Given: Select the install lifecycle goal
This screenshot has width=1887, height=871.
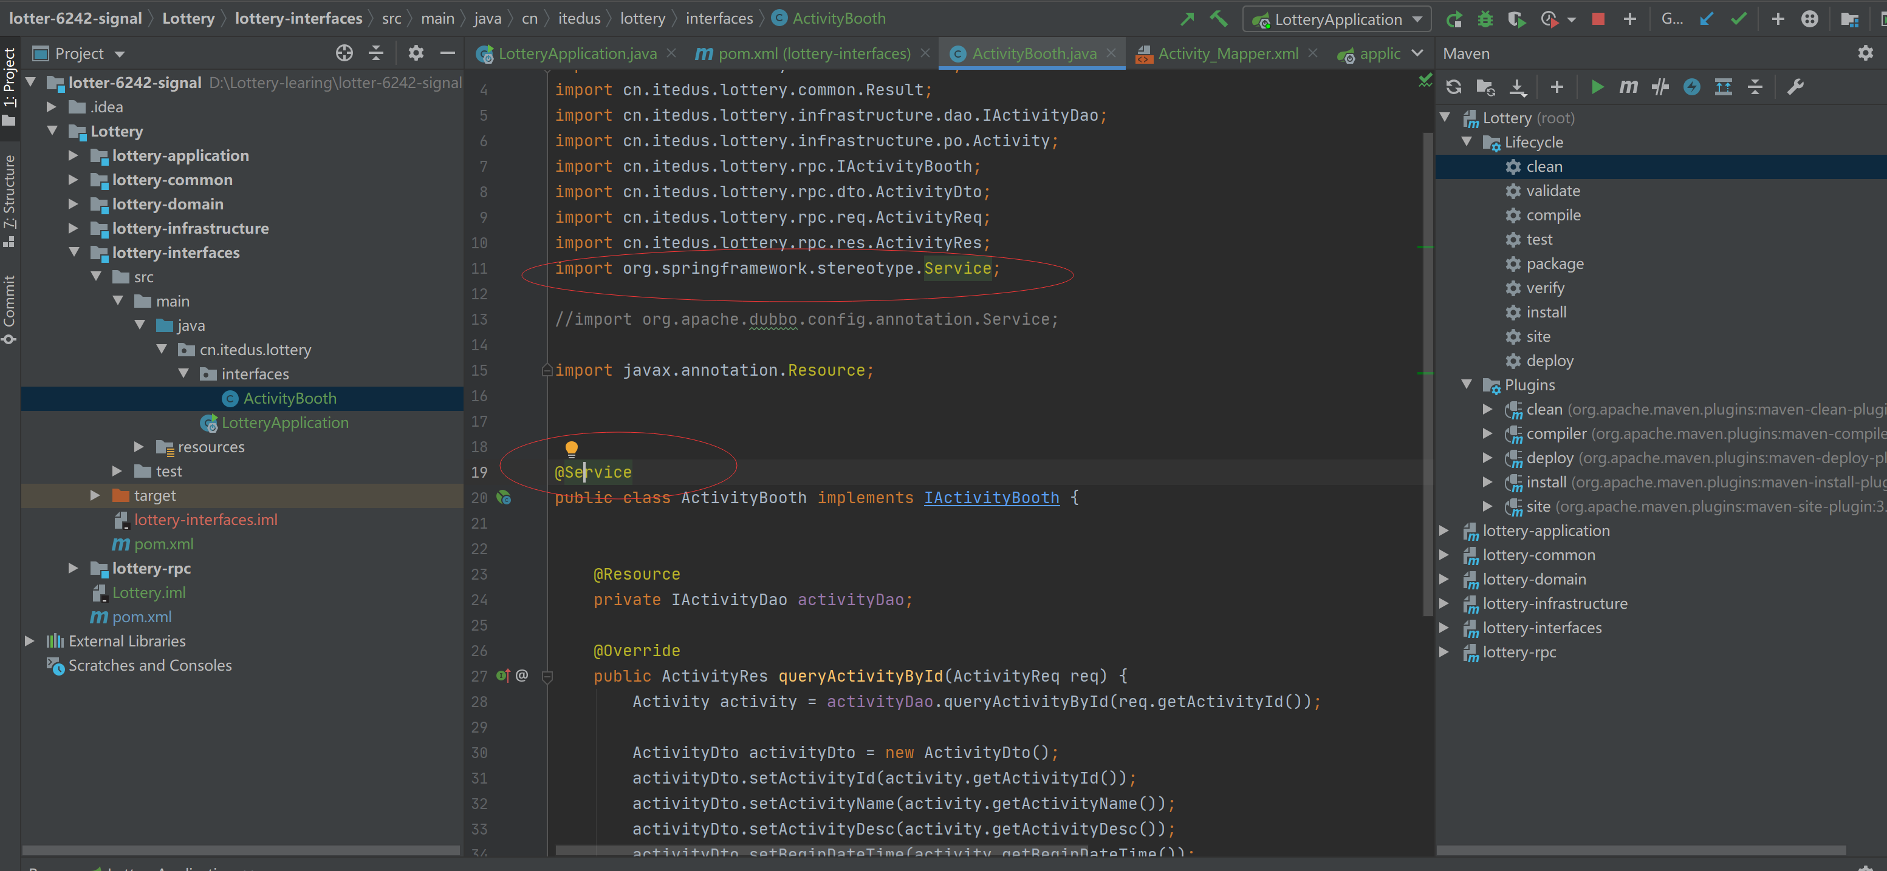Looking at the screenshot, I should [1546, 312].
